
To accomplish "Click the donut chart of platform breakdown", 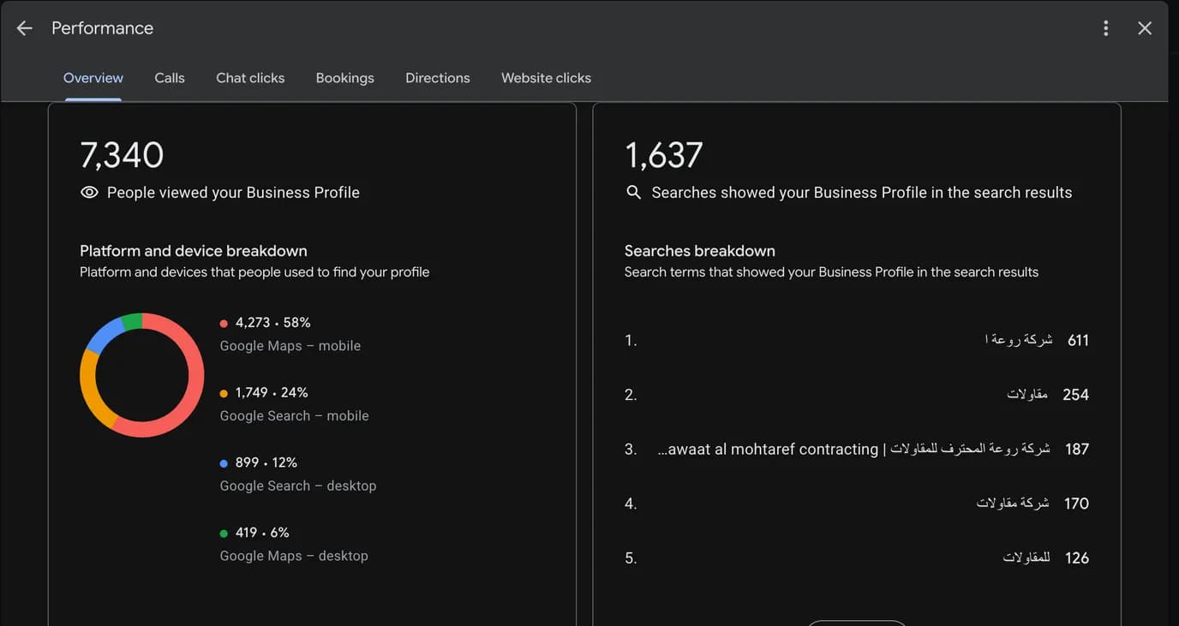I will coord(142,375).
